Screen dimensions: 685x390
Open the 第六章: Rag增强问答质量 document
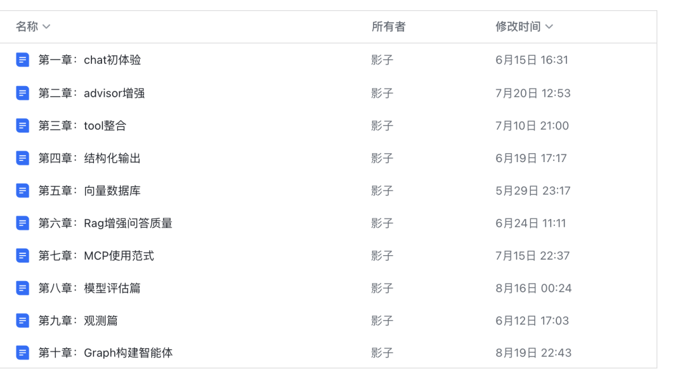[x=105, y=223]
